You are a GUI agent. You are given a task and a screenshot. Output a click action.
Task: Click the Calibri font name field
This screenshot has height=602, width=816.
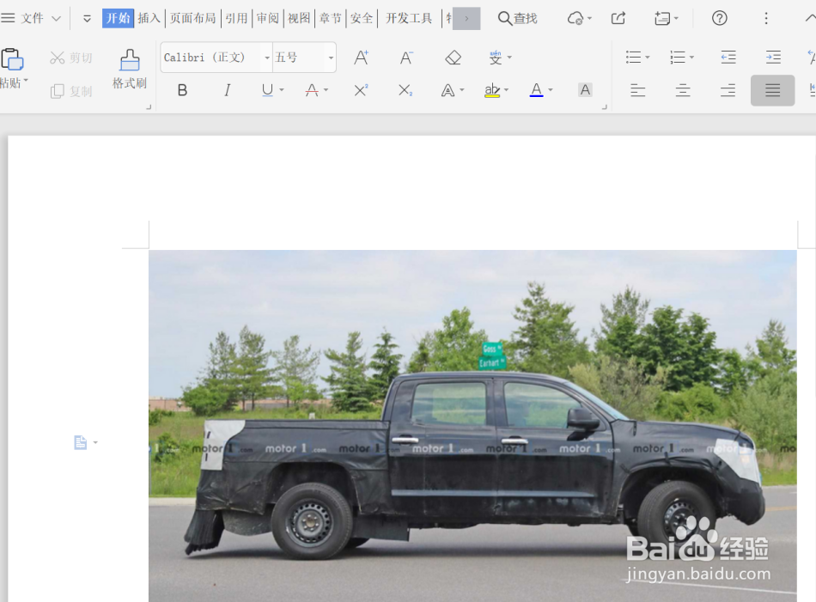[210, 58]
